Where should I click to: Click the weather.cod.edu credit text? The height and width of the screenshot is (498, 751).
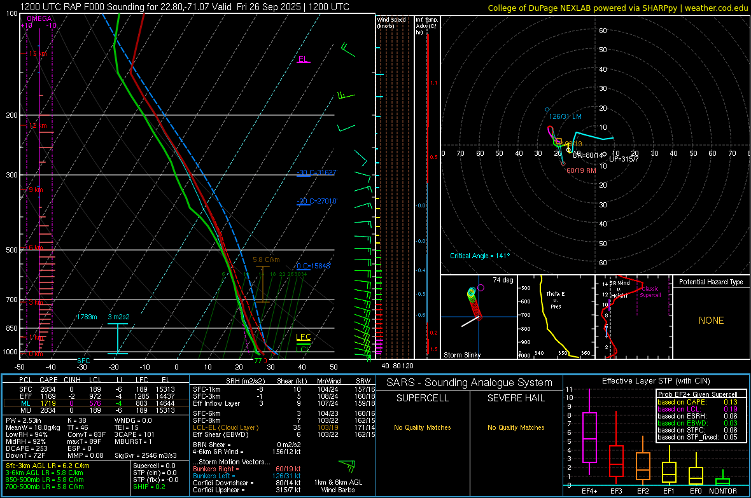click(617, 8)
